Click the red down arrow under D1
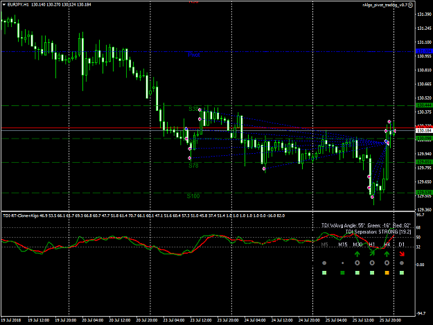Screen dimensions: 433x325 pos(402,254)
